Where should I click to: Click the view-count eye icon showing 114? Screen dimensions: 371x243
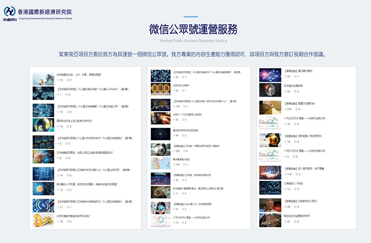click(x=285, y=174)
